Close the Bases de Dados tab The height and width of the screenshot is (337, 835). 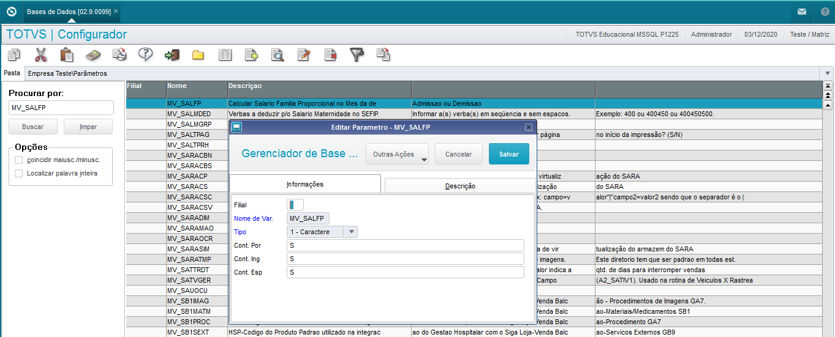click(x=116, y=12)
